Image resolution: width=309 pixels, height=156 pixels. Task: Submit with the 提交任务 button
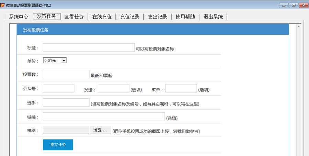coord(58,145)
